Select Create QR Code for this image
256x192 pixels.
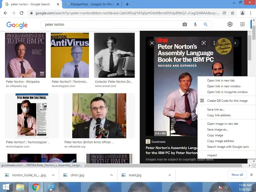tap(226, 101)
